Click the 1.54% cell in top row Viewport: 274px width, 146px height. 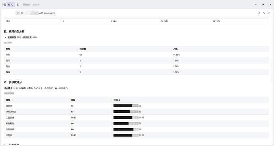[114, 21]
